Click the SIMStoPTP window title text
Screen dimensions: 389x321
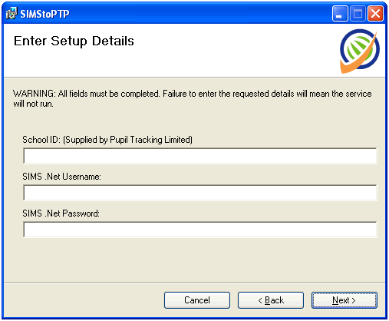[x=45, y=14]
